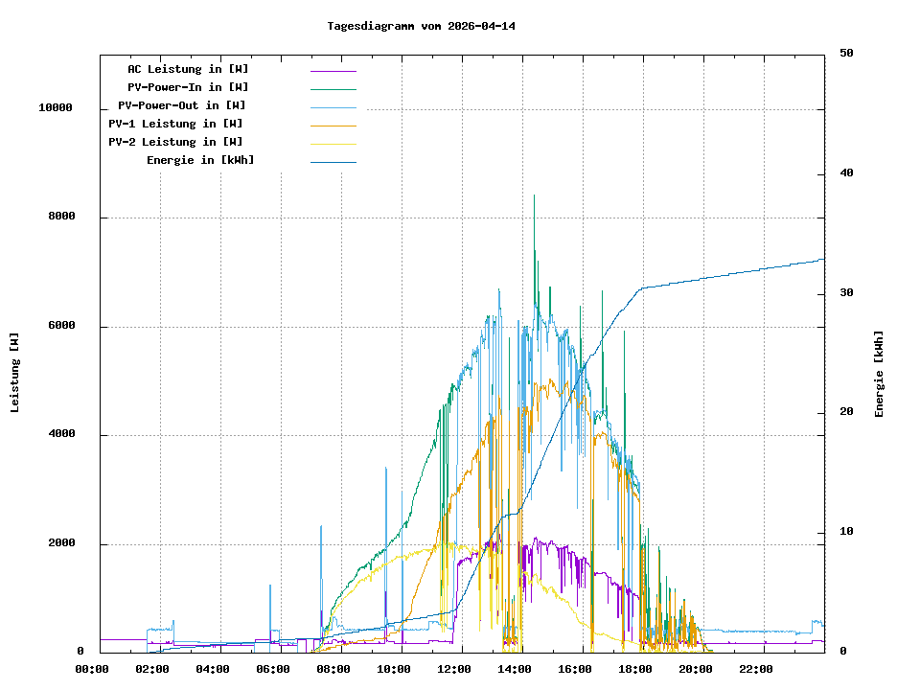Viewport: 920px width, 690px height.
Task: Click the yellow line sample beside PV-2 Leistung
Action: point(333,144)
